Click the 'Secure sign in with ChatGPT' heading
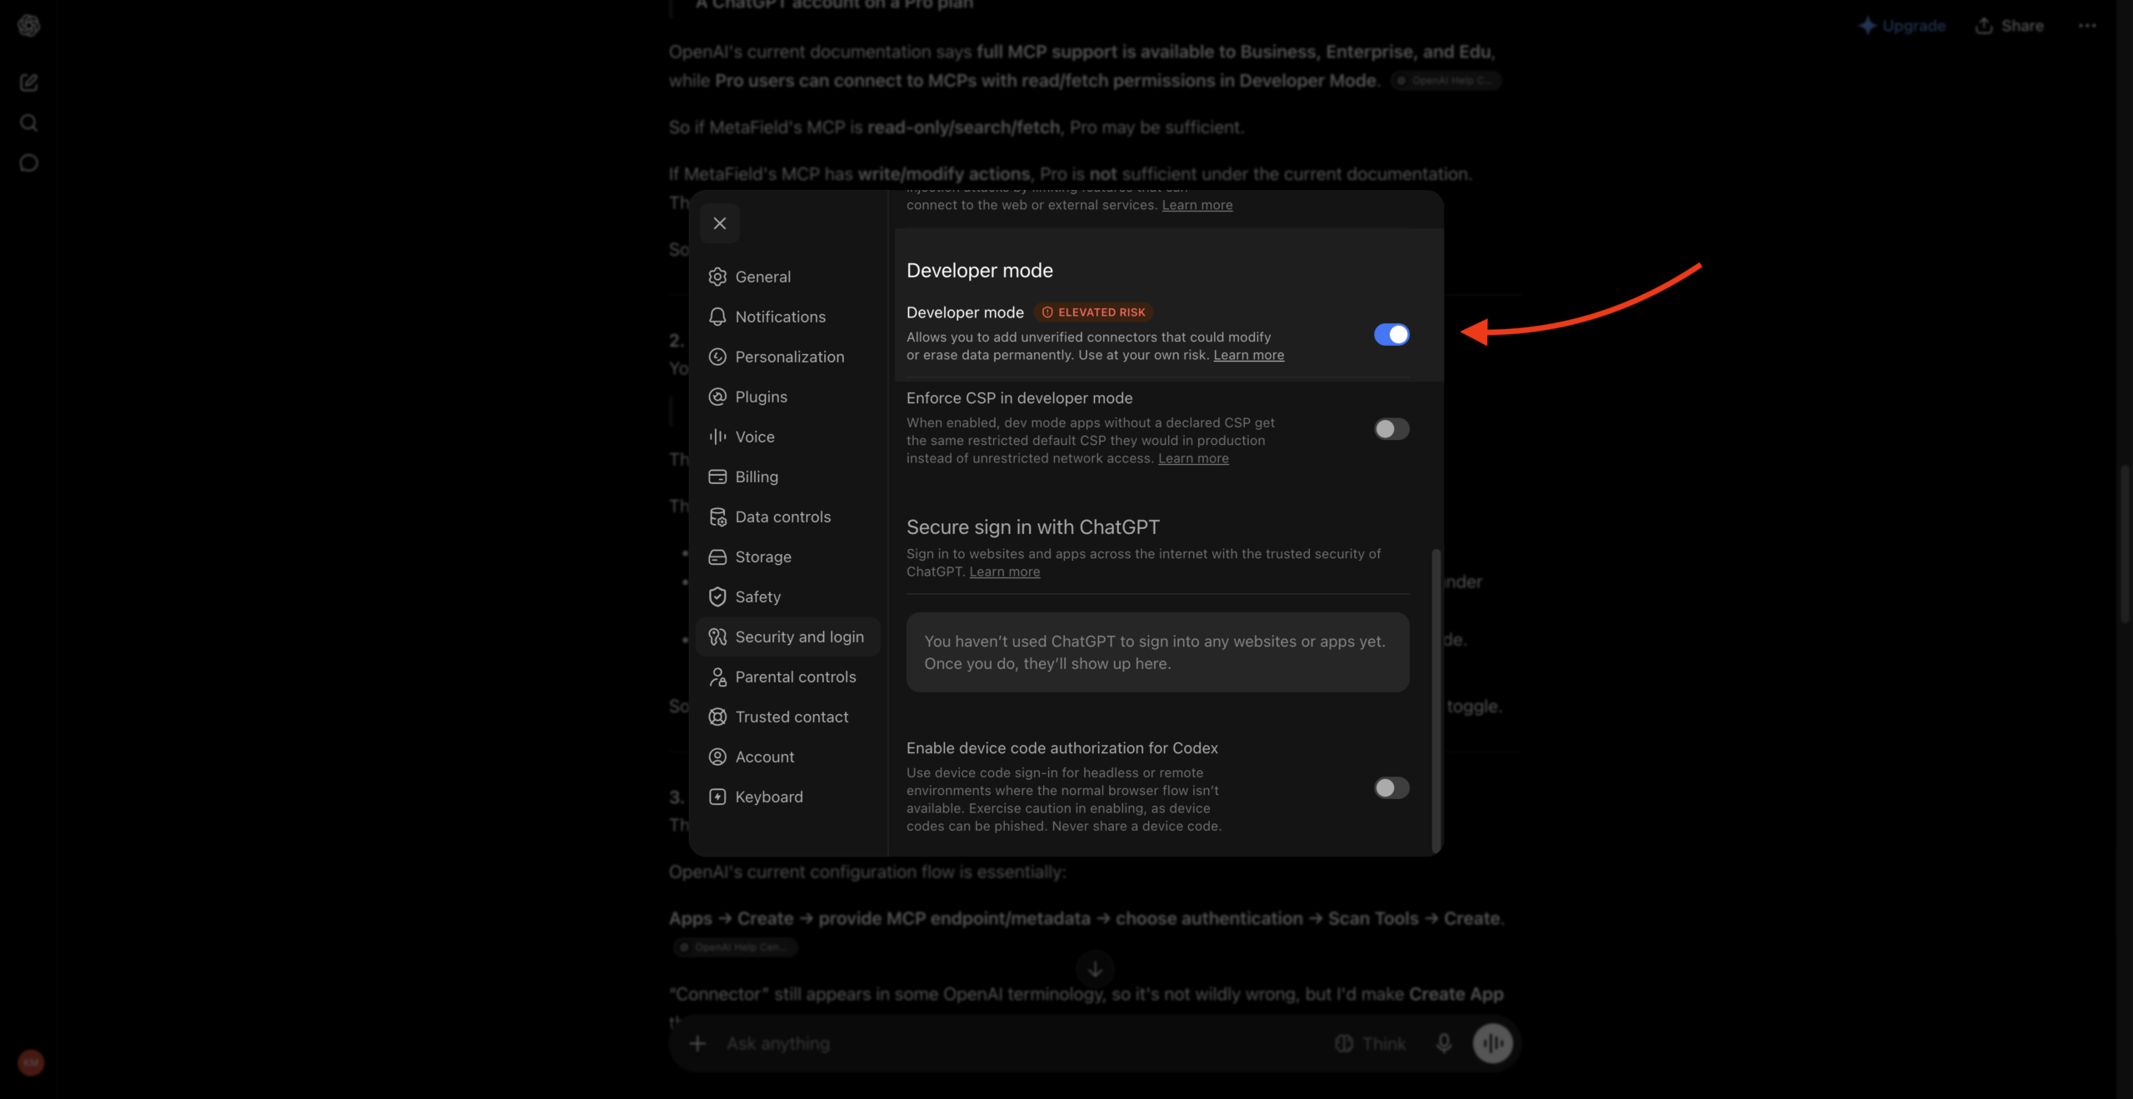2133x1099 pixels. [1032, 527]
